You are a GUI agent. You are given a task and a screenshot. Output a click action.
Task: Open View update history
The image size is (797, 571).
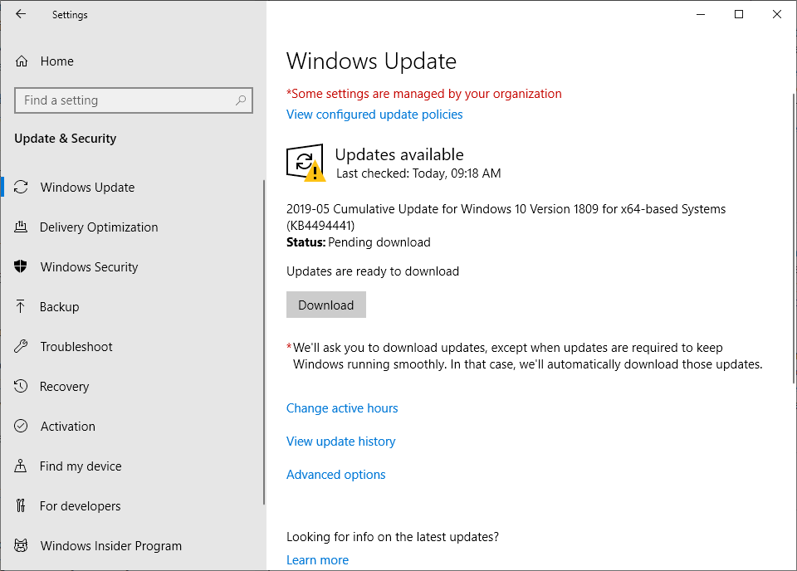[340, 441]
